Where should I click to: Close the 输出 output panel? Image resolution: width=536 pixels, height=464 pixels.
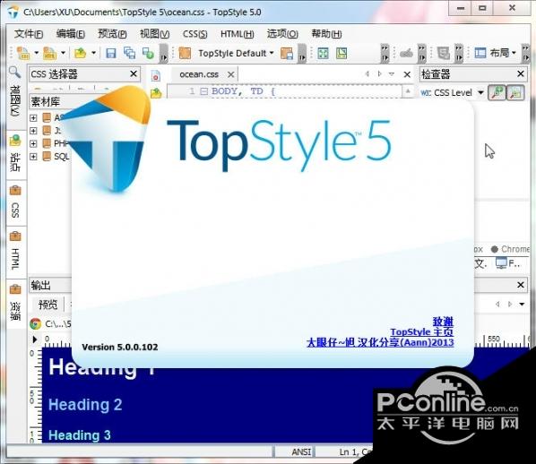[x=521, y=285]
